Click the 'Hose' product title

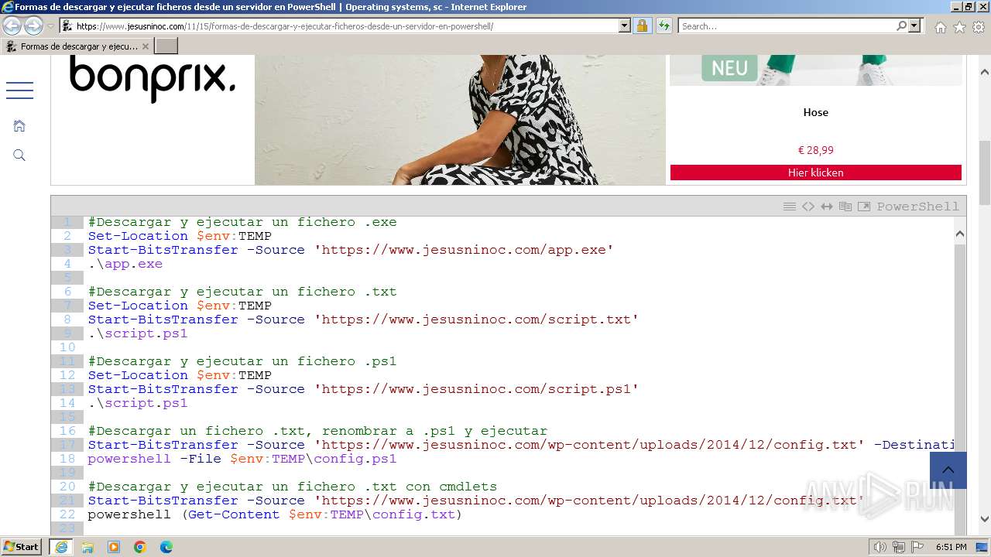816,112
